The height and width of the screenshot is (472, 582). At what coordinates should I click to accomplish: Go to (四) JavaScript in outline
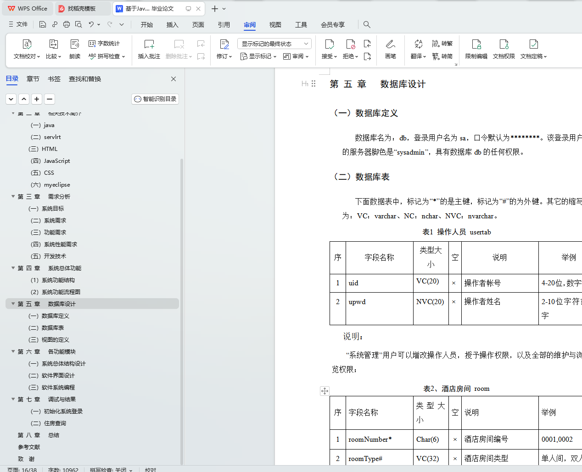click(x=50, y=161)
